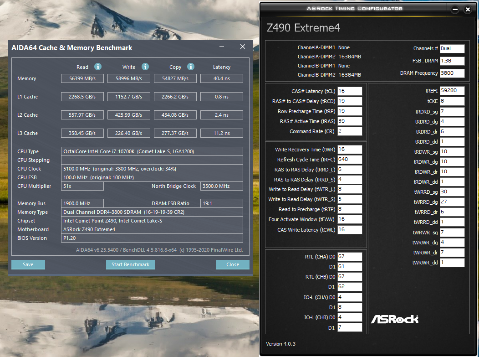The image size is (479, 357).
Task: Click the tCKE field
Action: (x=452, y=101)
